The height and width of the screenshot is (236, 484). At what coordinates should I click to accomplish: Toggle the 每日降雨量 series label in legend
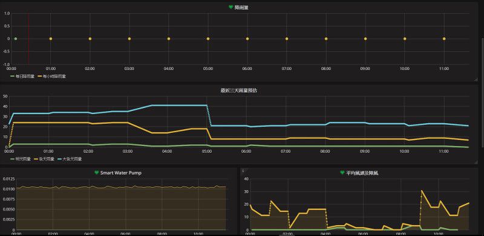25,76
